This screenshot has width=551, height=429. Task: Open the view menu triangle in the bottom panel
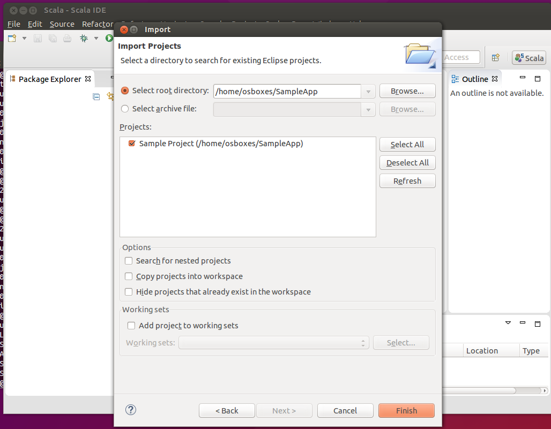508,322
